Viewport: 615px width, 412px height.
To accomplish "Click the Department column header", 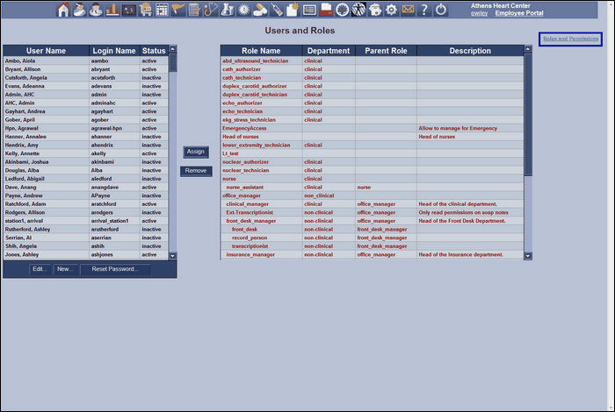I will (x=329, y=51).
